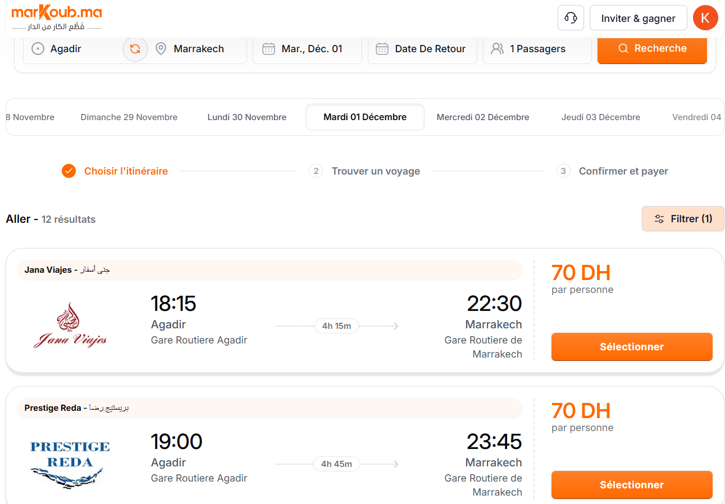Open customer support headset icon

(x=571, y=18)
